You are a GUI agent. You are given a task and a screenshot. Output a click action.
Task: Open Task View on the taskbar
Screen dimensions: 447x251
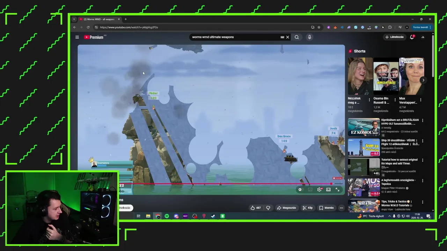[139, 216]
